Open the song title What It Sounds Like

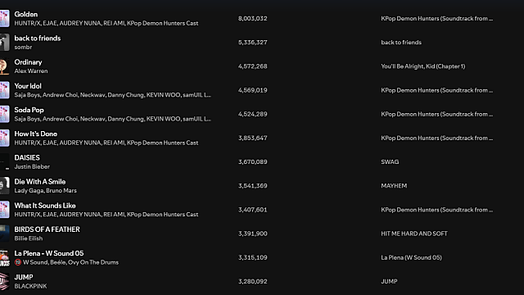[45, 206]
